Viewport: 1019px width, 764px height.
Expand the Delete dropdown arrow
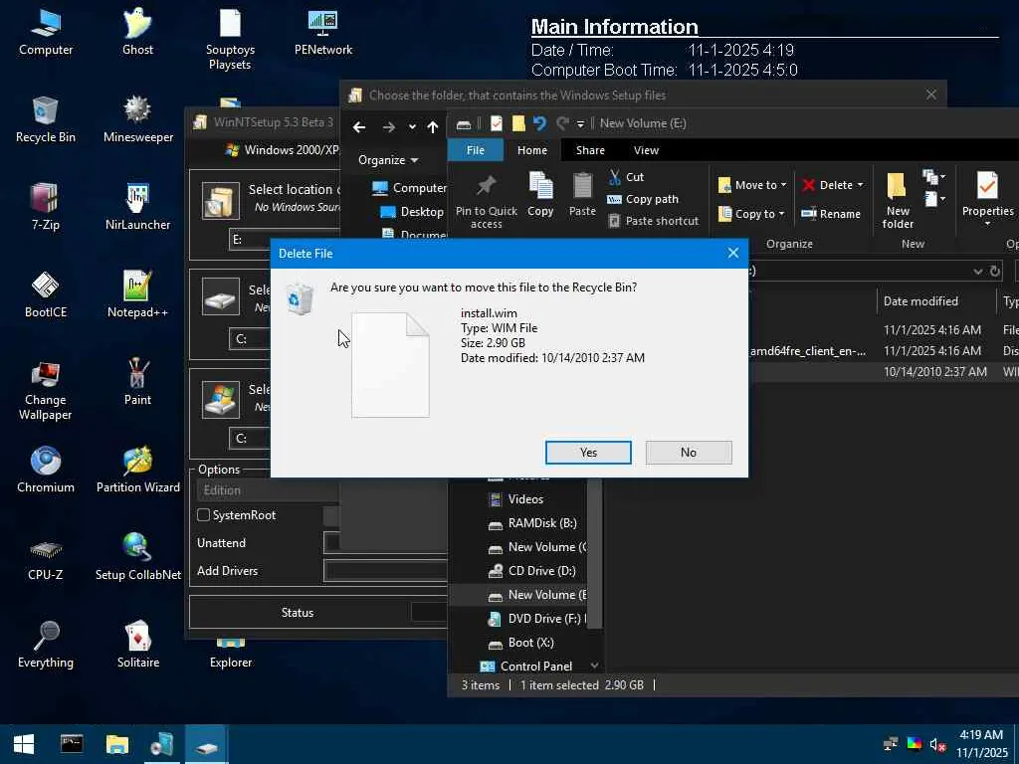(861, 185)
